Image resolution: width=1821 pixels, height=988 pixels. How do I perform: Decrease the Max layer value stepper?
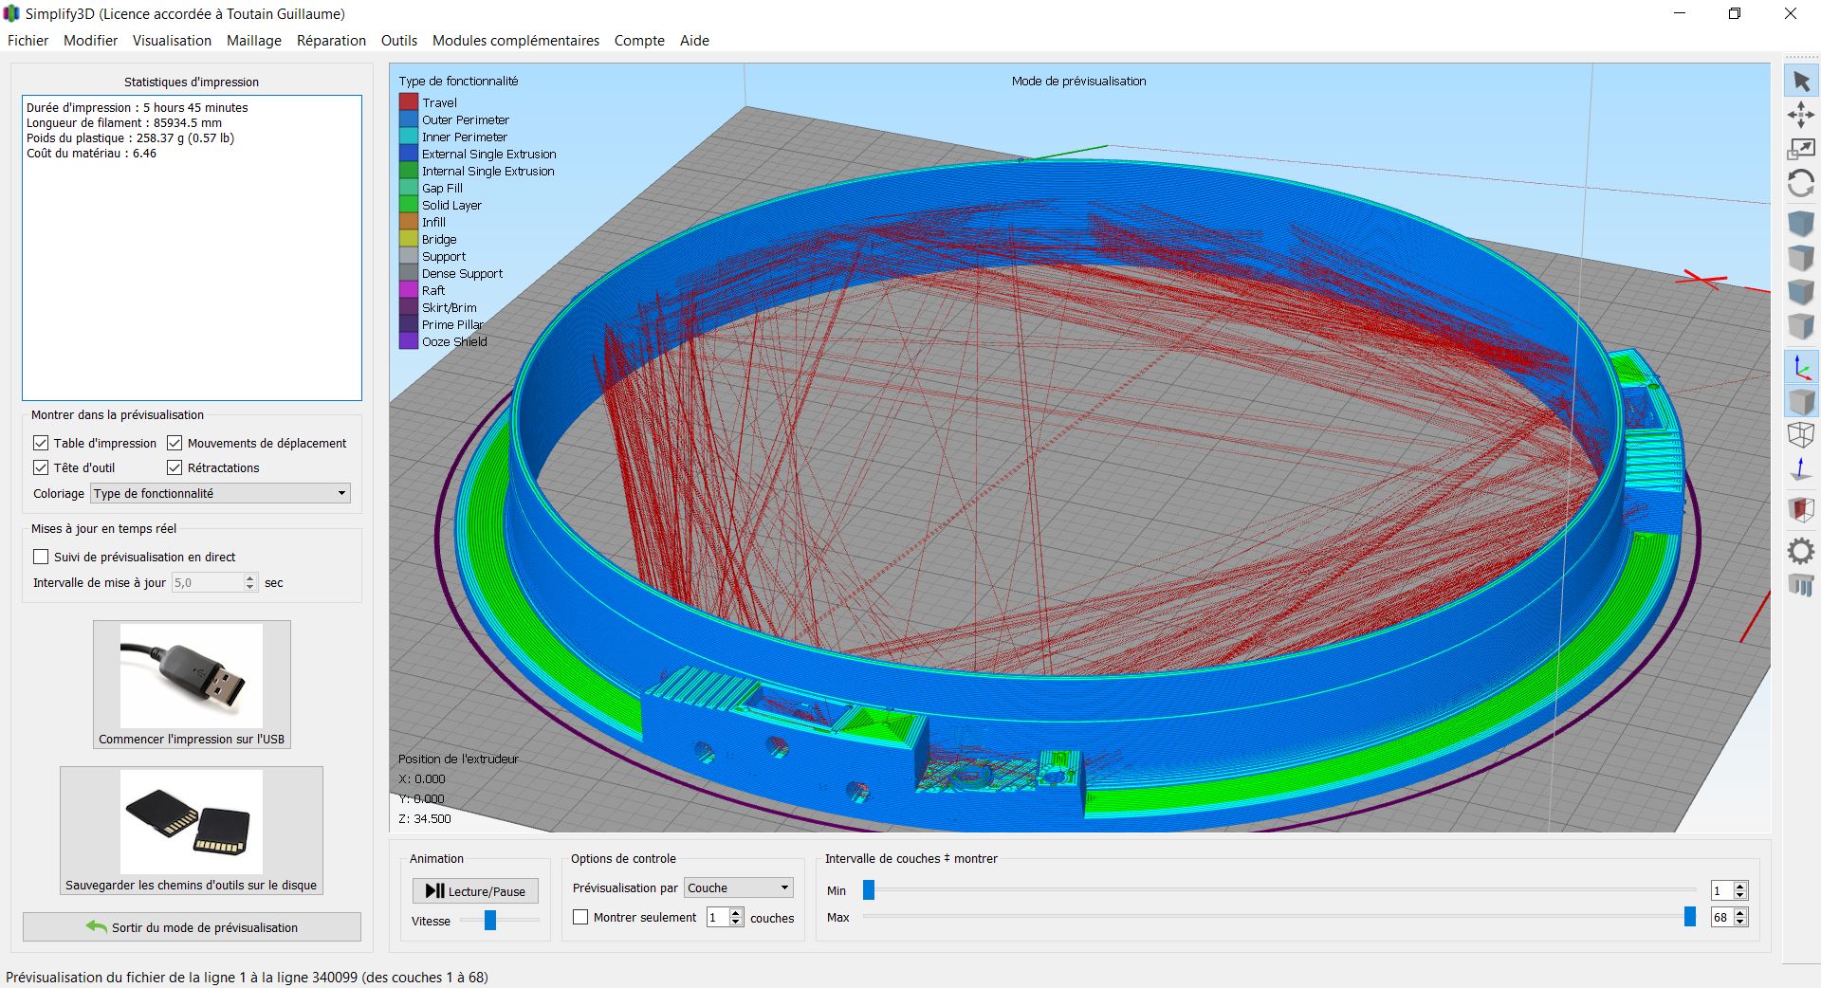tap(1739, 922)
